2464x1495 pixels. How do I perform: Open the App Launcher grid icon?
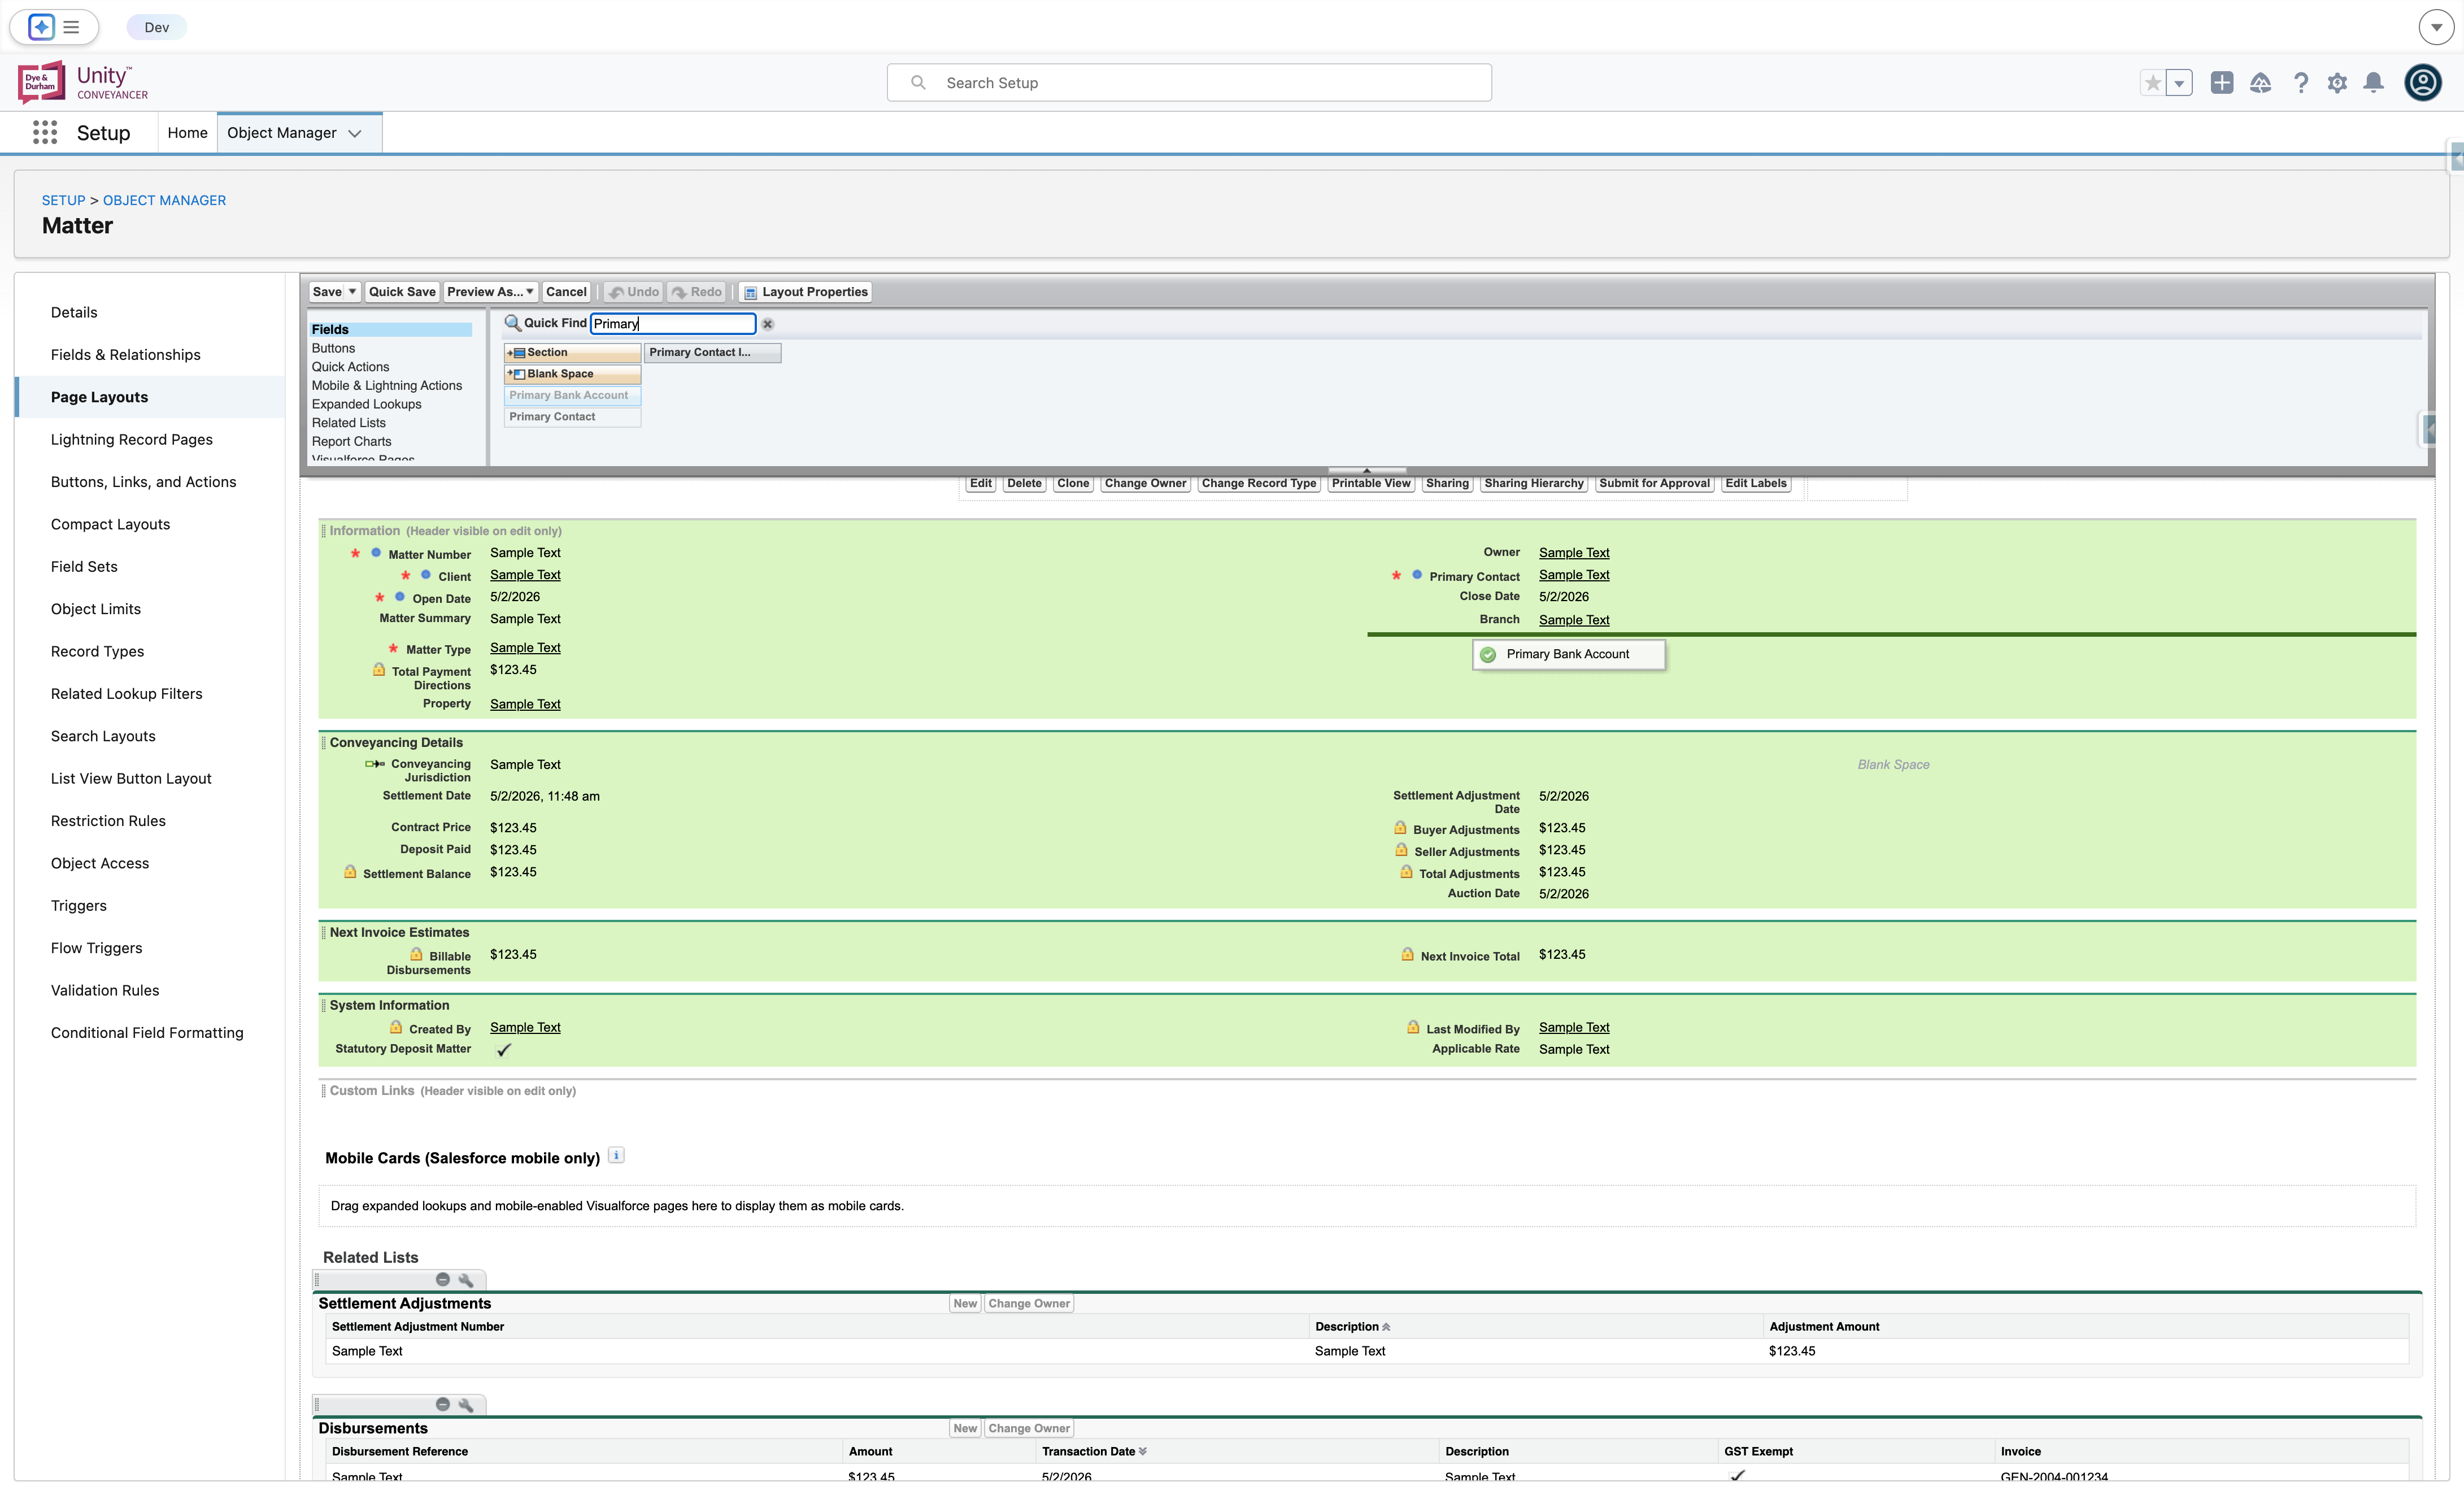coord(45,132)
